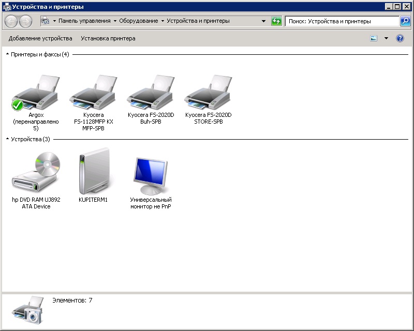This screenshot has height=331, width=414.
Task: Click the search magnifier button
Action: tap(405, 21)
